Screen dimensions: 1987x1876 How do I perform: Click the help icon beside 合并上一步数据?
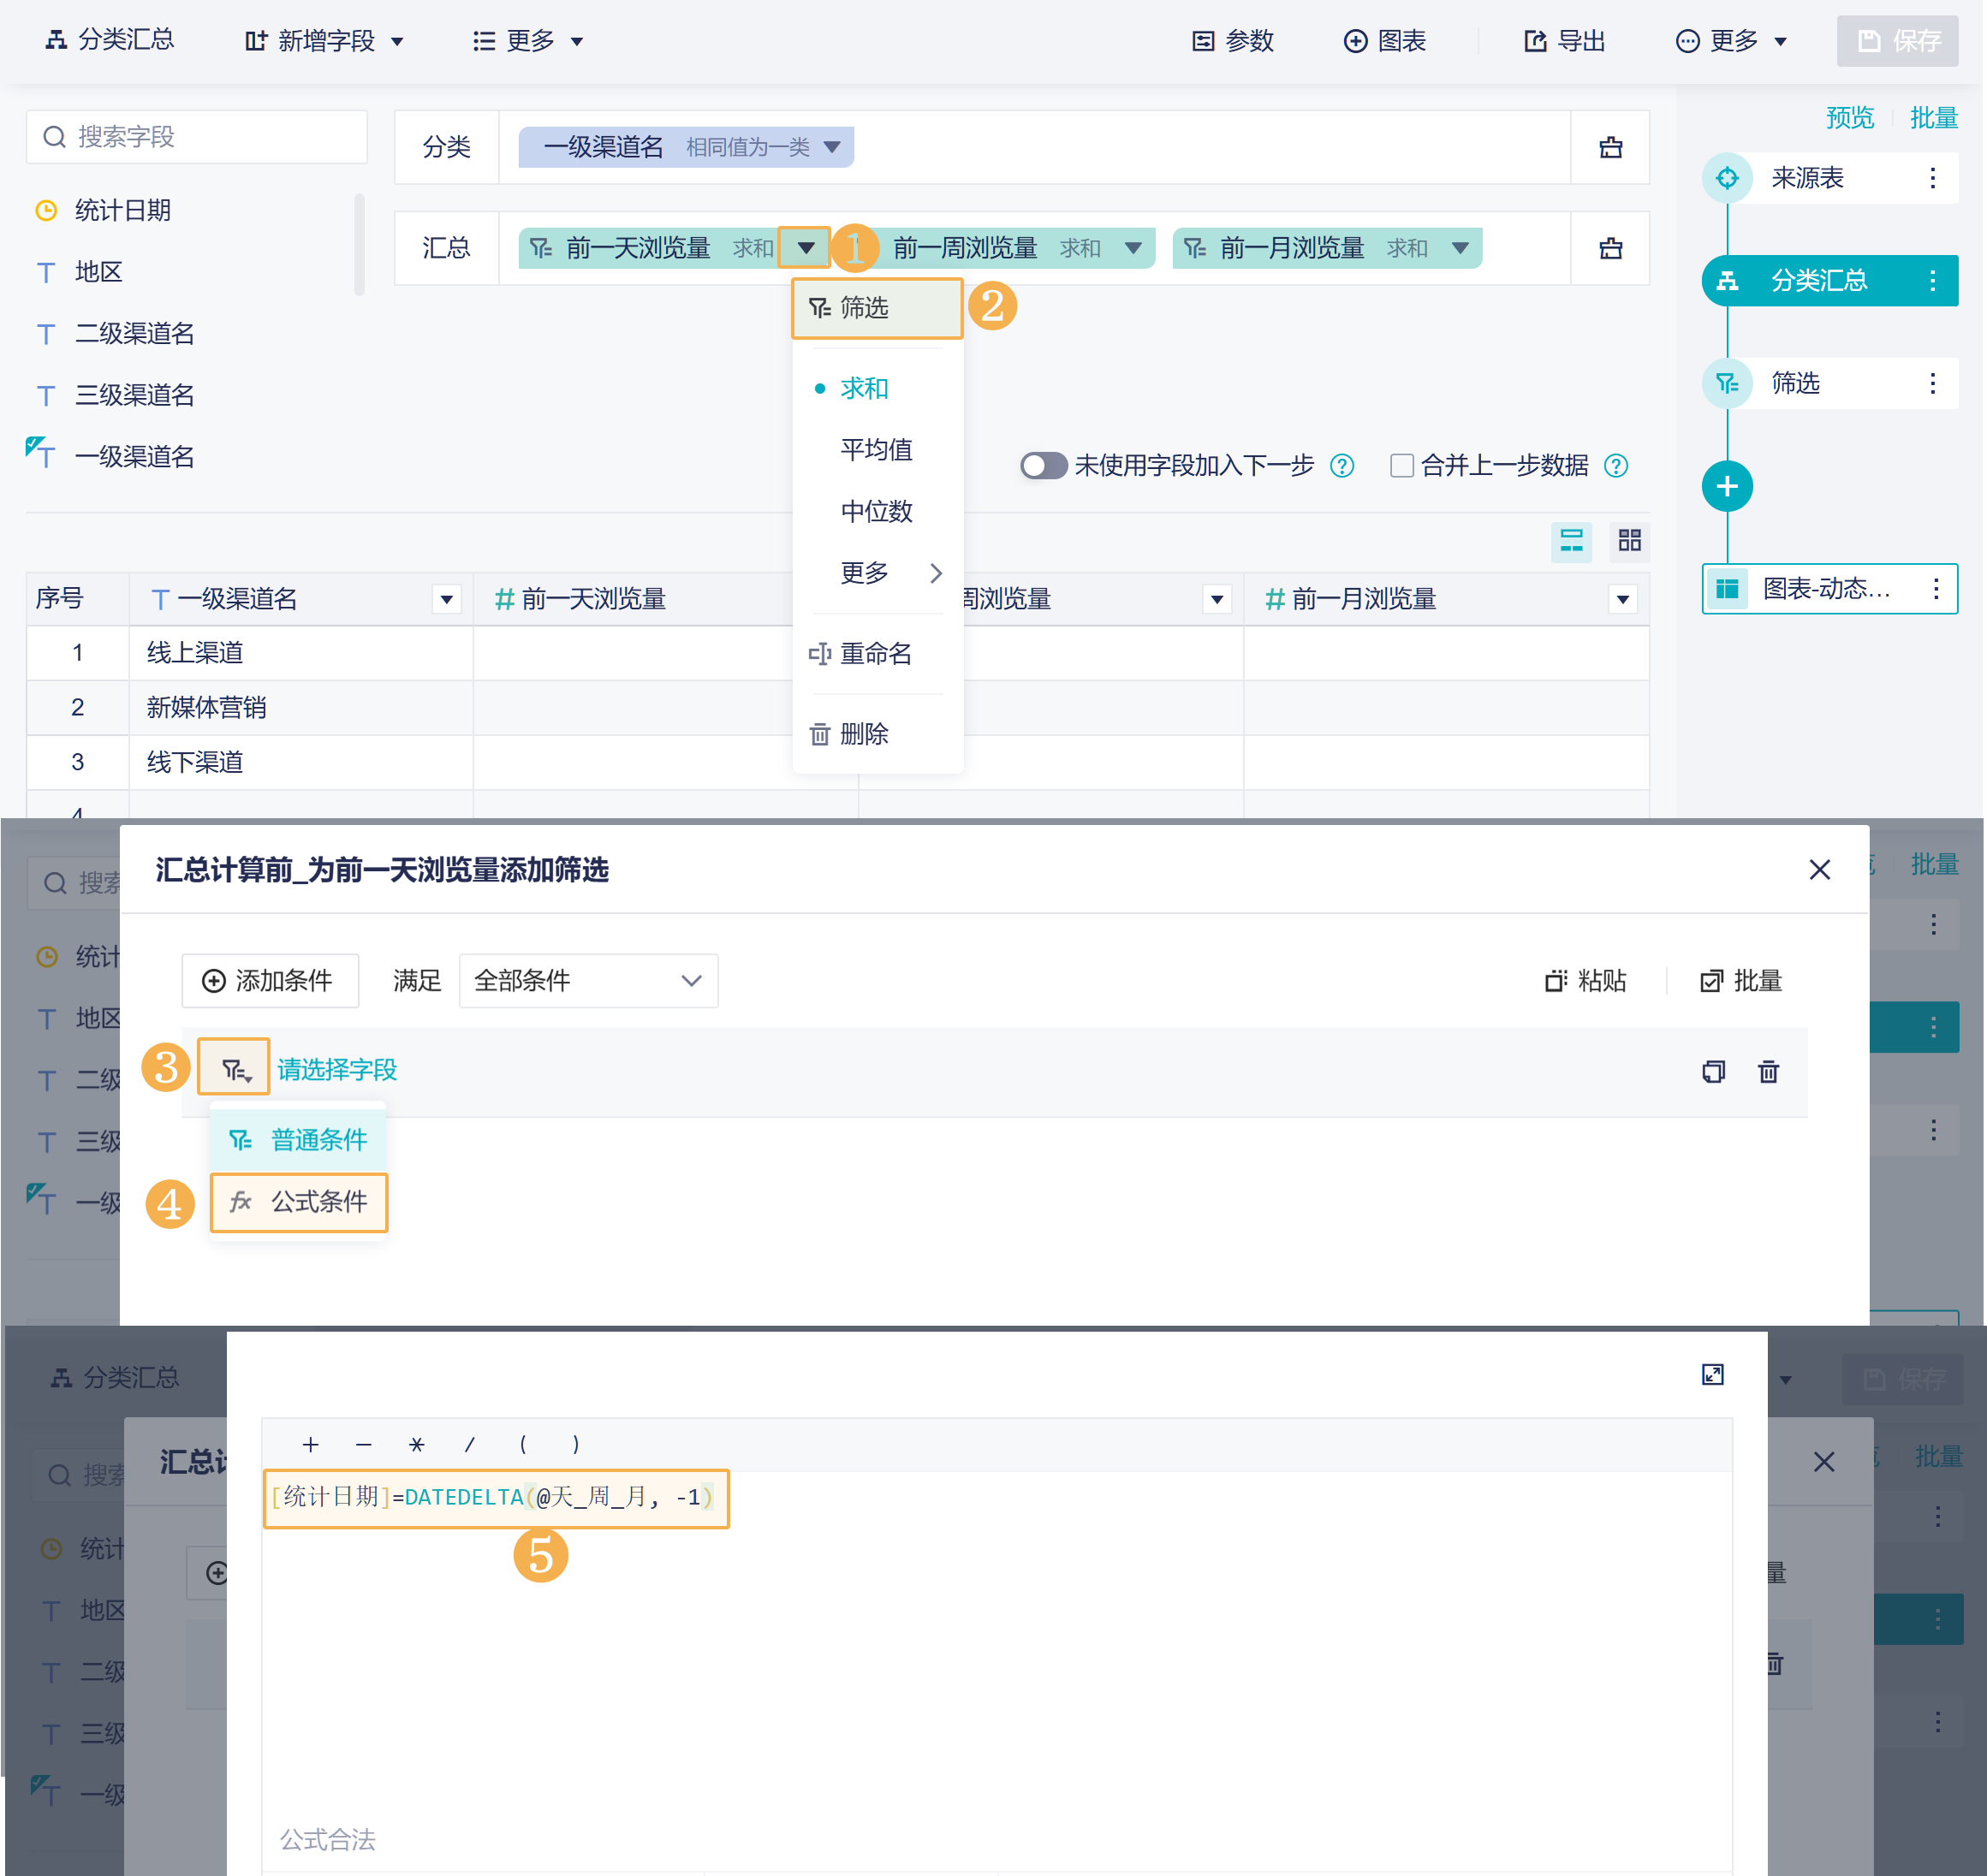1615,466
